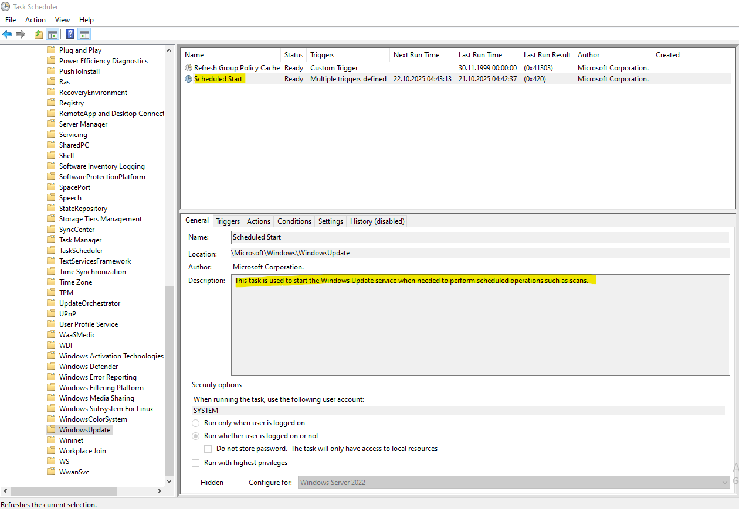The width and height of the screenshot is (739, 509).
Task: Click the Forward arrow in toolbar
Action: click(21, 35)
